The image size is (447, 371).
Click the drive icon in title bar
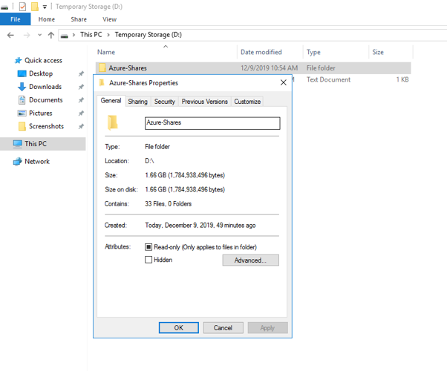pyautogui.click(x=4, y=7)
